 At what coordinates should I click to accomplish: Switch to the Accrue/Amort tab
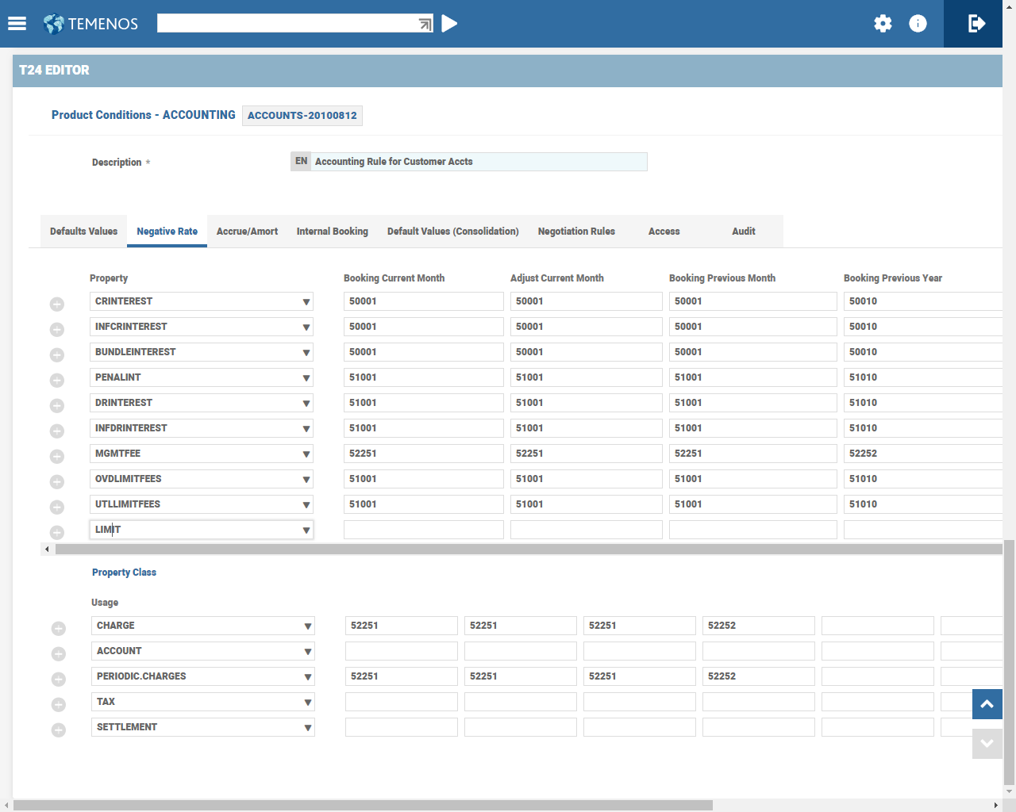(x=247, y=232)
